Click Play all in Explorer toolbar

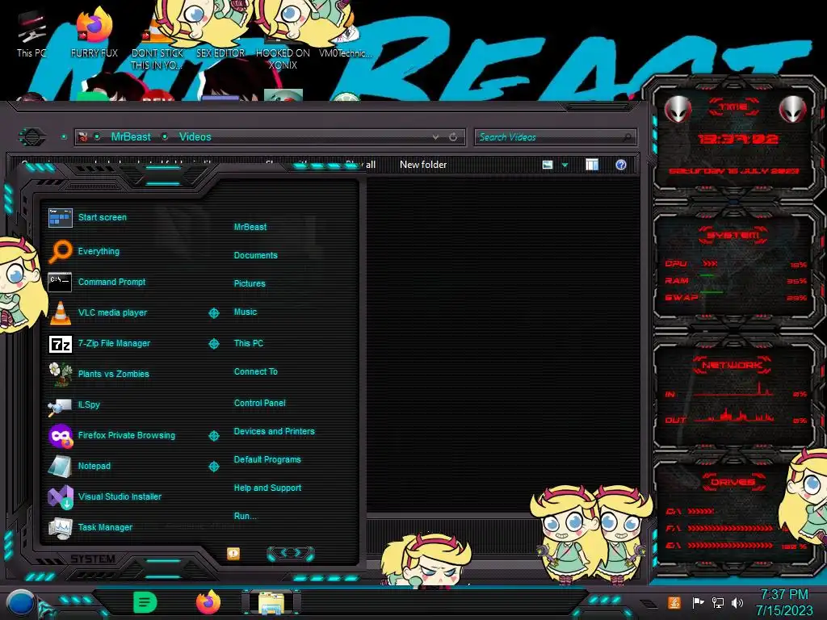pos(361,165)
